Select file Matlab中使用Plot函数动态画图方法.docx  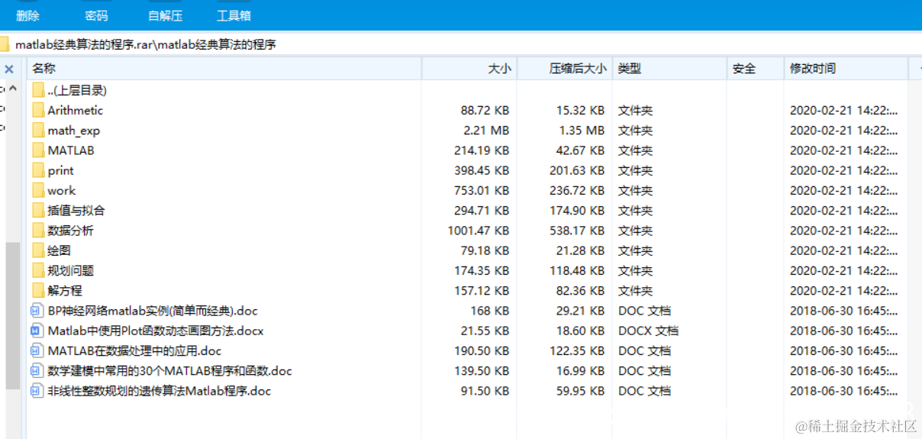[x=156, y=331]
